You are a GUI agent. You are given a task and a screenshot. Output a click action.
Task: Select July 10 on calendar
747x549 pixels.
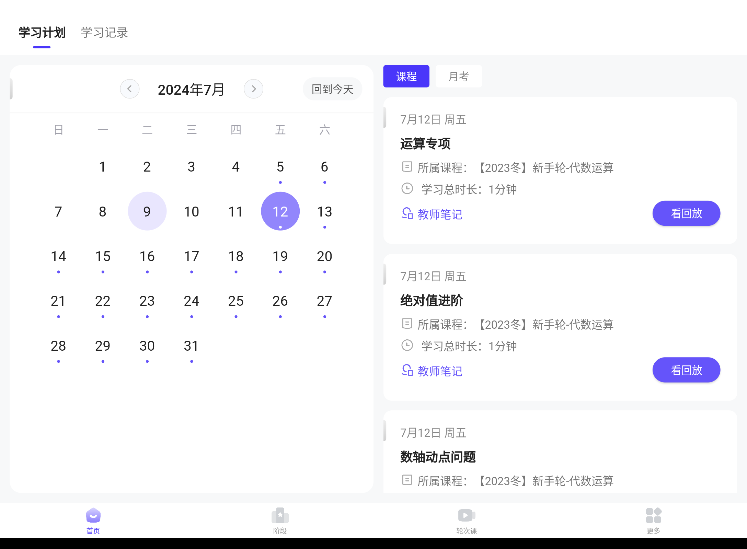pyautogui.click(x=192, y=211)
